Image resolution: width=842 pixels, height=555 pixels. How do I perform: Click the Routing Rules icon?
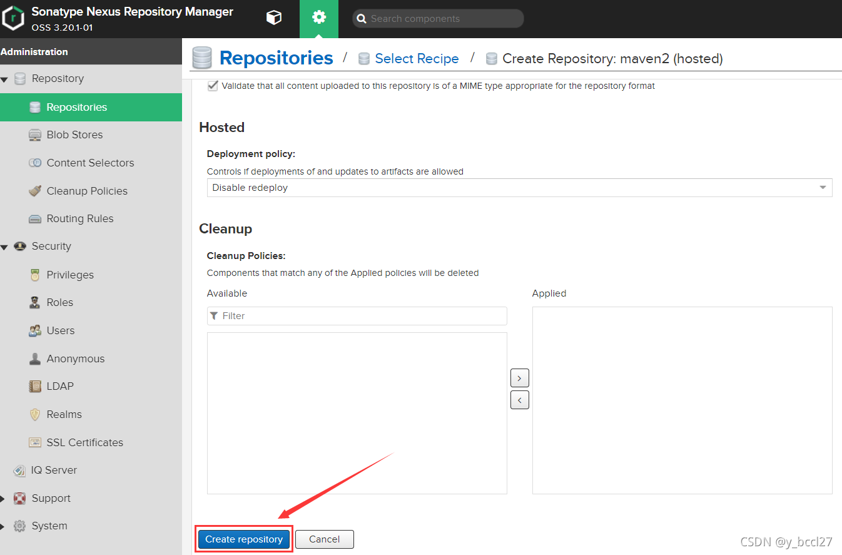(35, 219)
